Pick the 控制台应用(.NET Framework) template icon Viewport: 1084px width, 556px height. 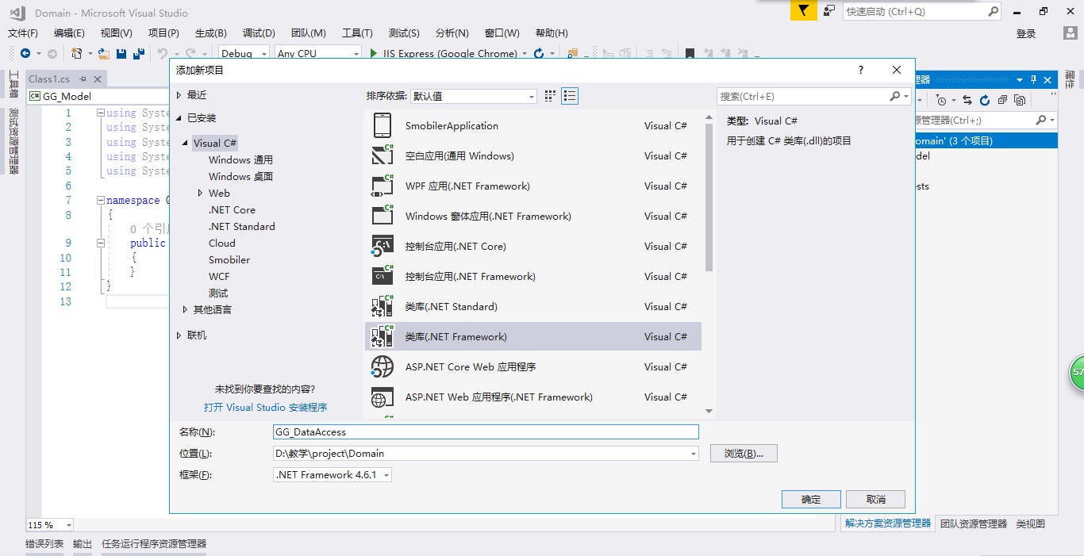click(x=382, y=276)
